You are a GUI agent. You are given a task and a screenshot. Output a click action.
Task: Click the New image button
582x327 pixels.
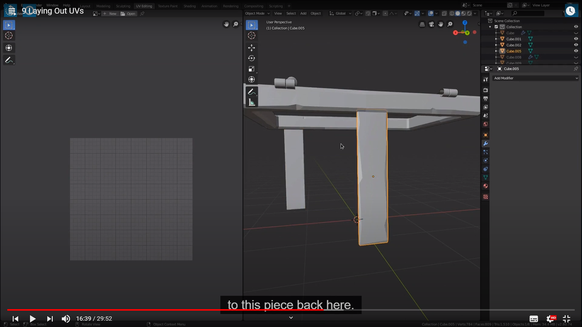110,14
